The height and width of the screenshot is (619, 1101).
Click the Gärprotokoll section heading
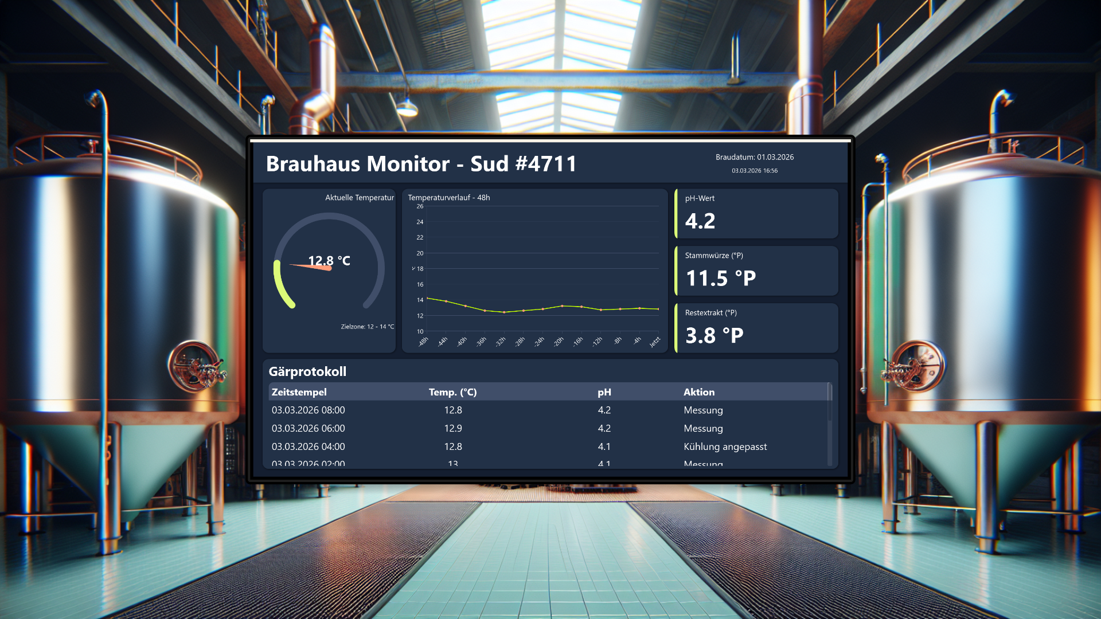click(309, 371)
